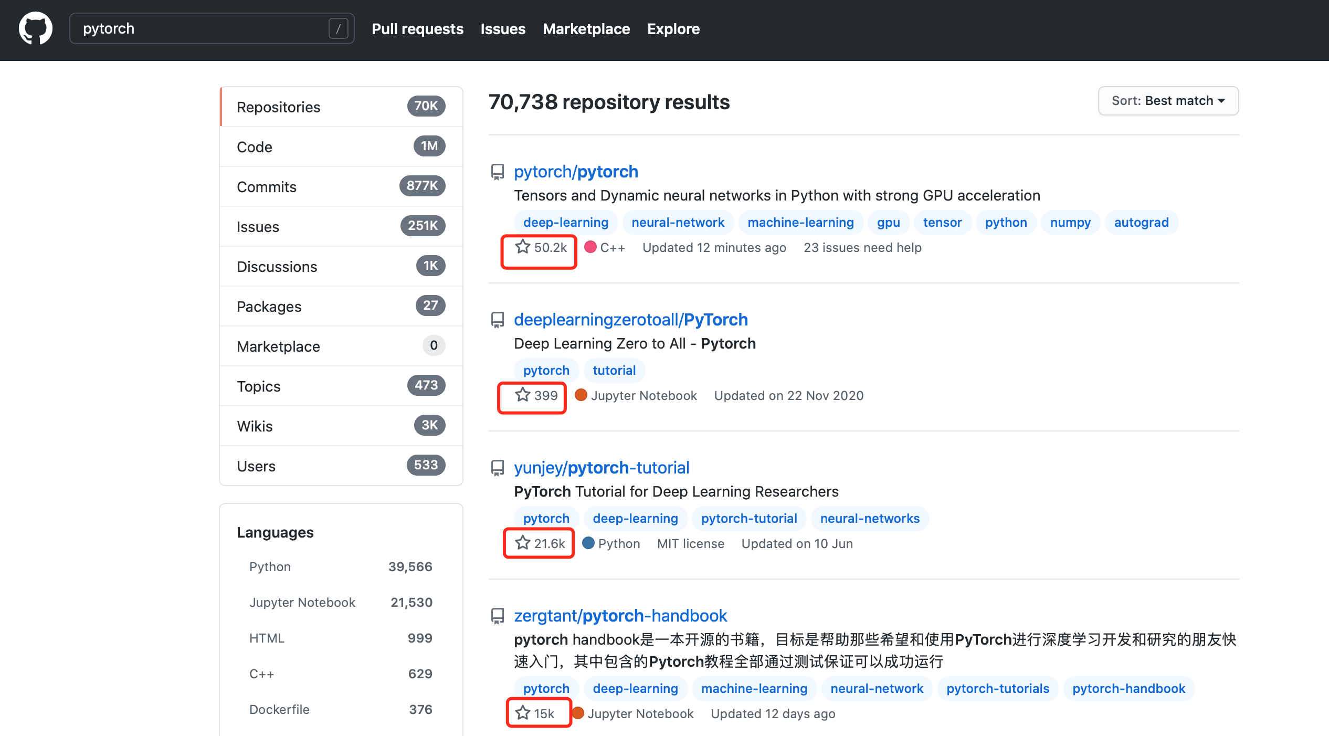Click the pytorch-tutorial topic tag
1329x736 pixels.
click(750, 519)
